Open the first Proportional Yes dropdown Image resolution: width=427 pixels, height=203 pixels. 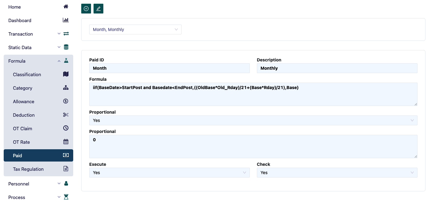[253, 120]
